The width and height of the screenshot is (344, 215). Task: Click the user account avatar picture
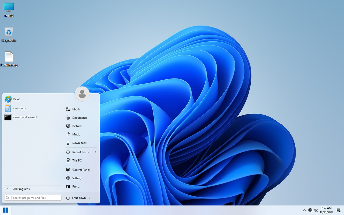pos(82,94)
